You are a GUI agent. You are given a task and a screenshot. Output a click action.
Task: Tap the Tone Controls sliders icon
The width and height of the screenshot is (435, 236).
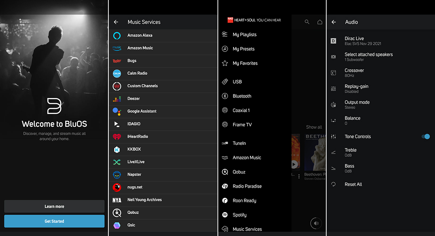[x=333, y=137]
